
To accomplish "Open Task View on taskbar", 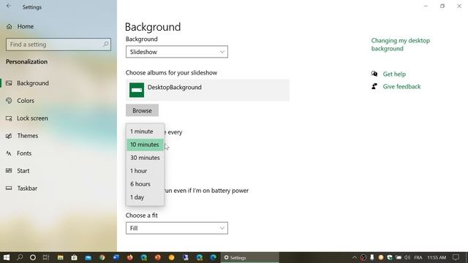I will click(x=46, y=257).
